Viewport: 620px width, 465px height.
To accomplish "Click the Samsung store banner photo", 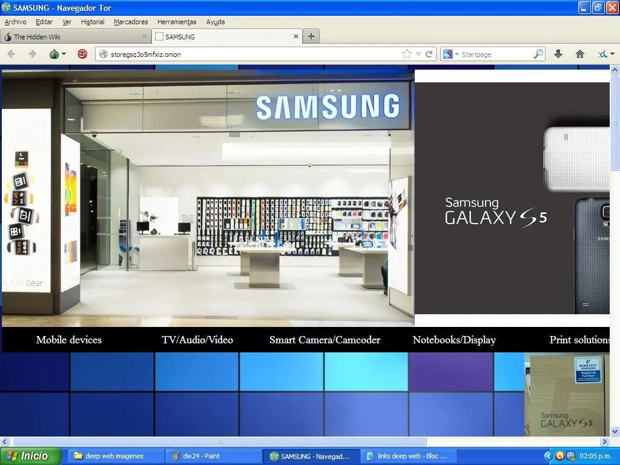I will pyautogui.click(x=208, y=198).
